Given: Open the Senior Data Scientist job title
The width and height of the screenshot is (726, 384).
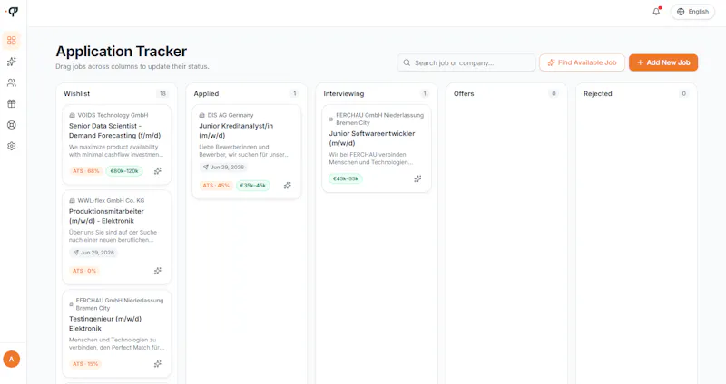Looking at the screenshot, I should [x=115, y=130].
